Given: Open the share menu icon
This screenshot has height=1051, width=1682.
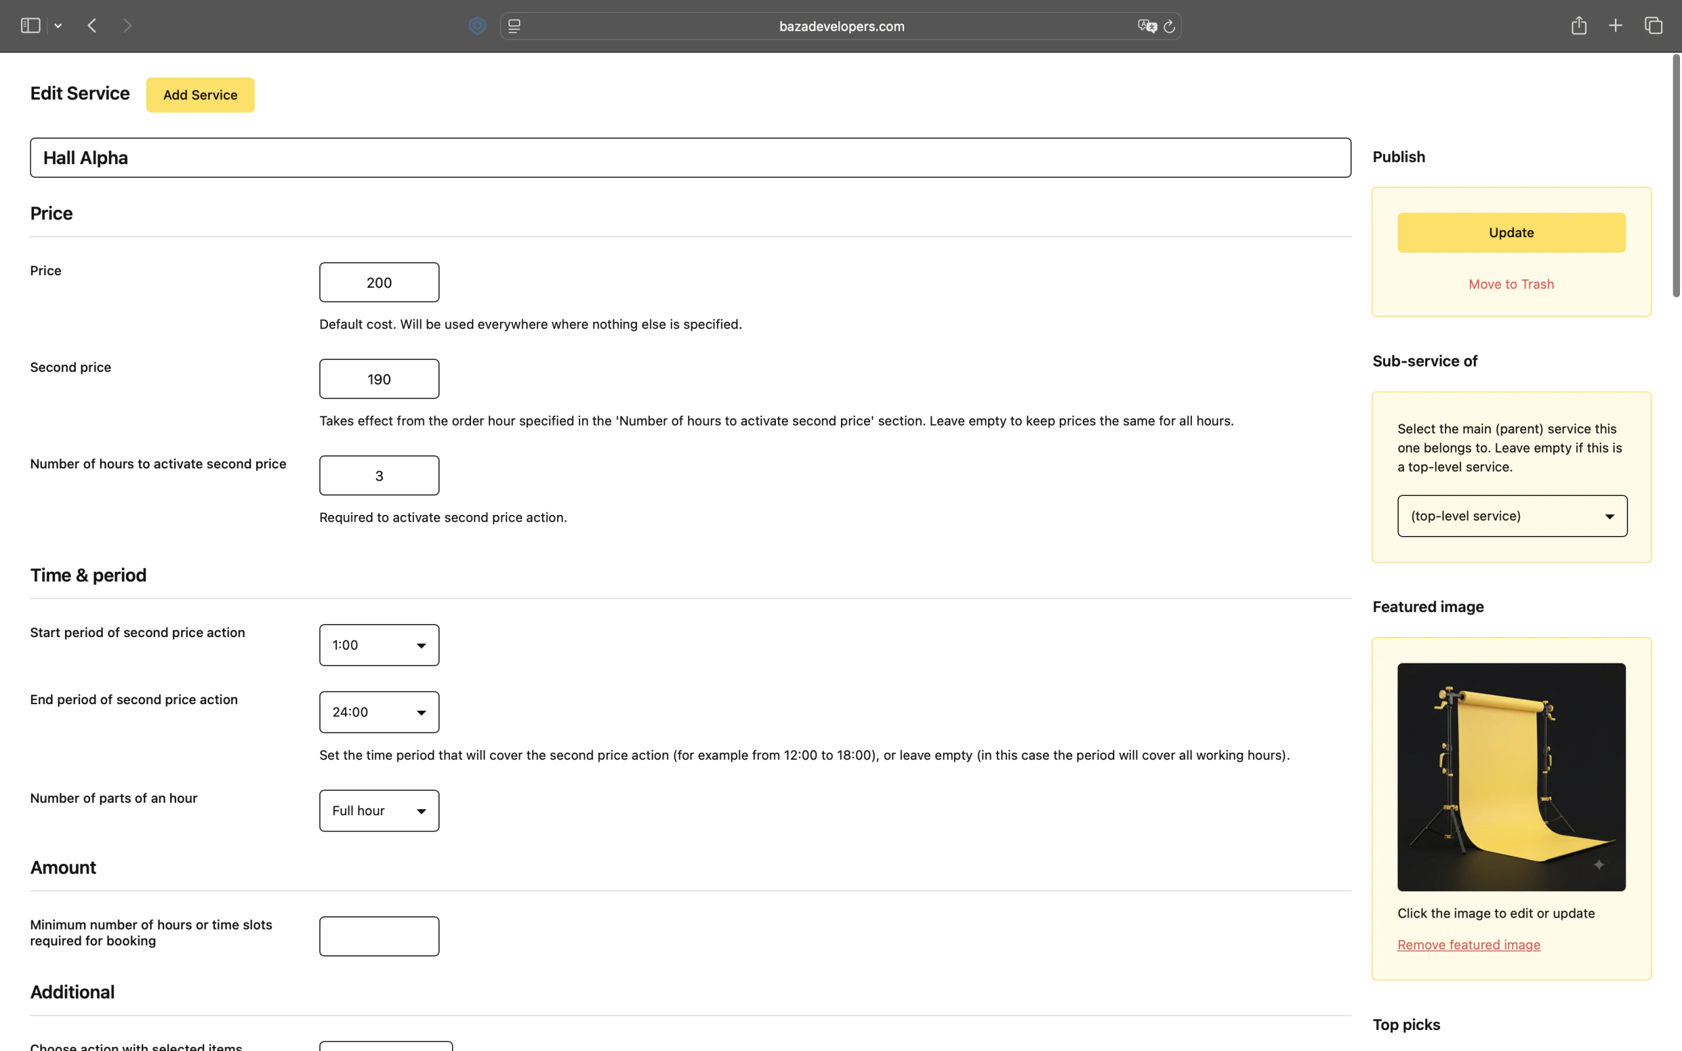Looking at the screenshot, I should (1579, 25).
